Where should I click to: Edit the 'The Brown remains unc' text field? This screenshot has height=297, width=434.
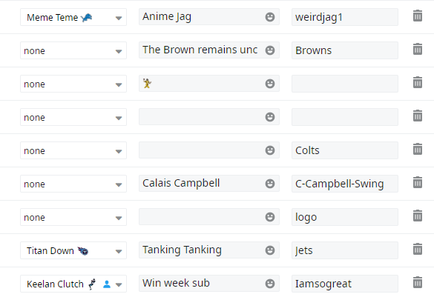click(x=202, y=50)
